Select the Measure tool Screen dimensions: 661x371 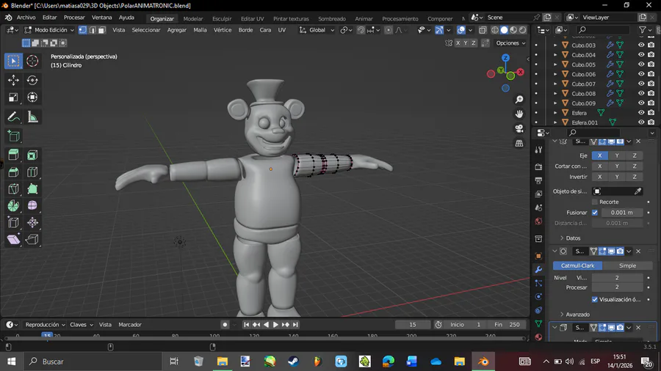pyautogui.click(x=32, y=117)
